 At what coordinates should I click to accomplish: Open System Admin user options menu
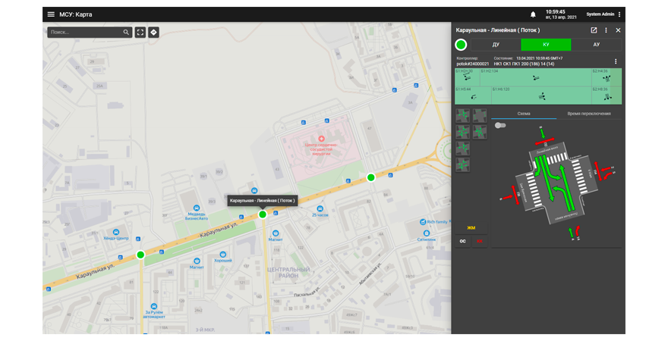(x=619, y=14)
